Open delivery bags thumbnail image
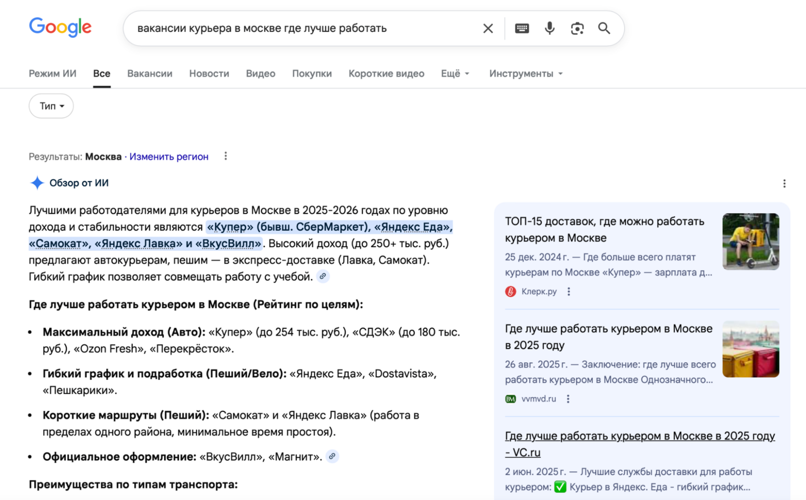This screenshot has height=500, width=806. pyautogui.click(x=751, y=349)
